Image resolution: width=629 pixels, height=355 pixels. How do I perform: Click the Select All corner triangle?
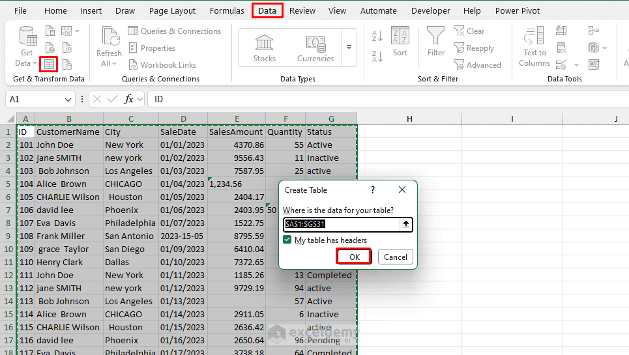tap(11, 119)
